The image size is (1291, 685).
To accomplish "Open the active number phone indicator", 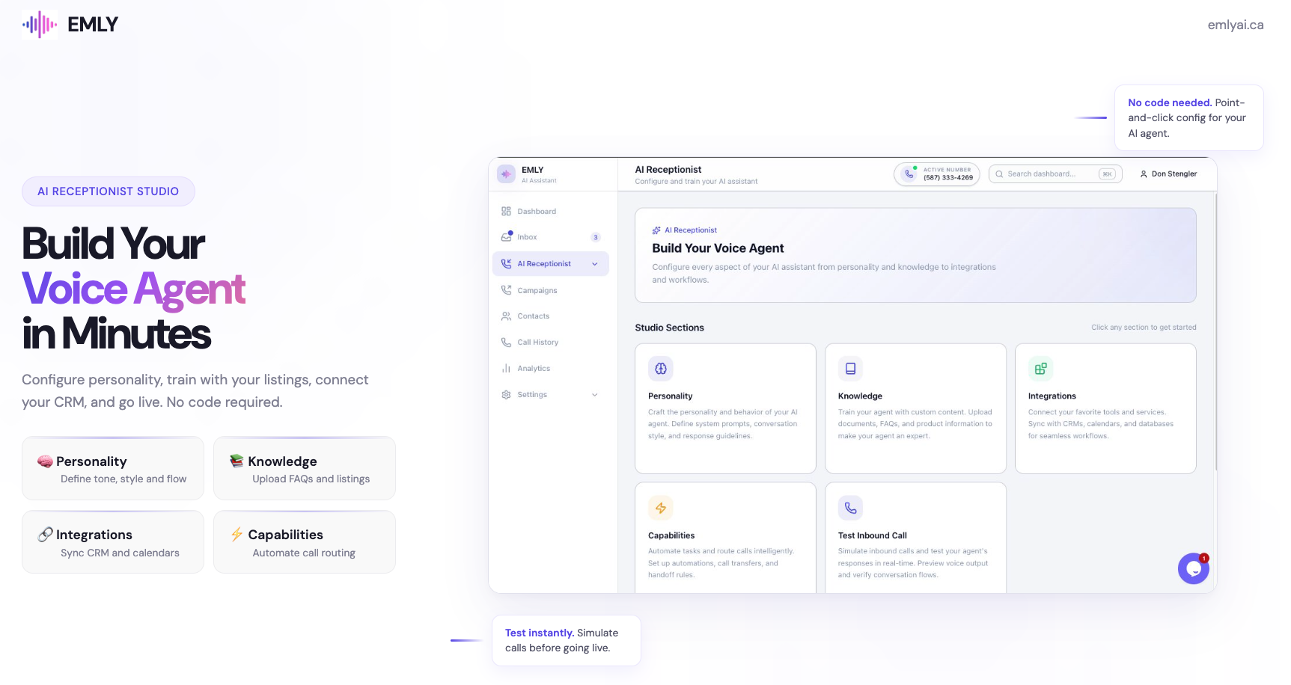I will pos(936,173).
